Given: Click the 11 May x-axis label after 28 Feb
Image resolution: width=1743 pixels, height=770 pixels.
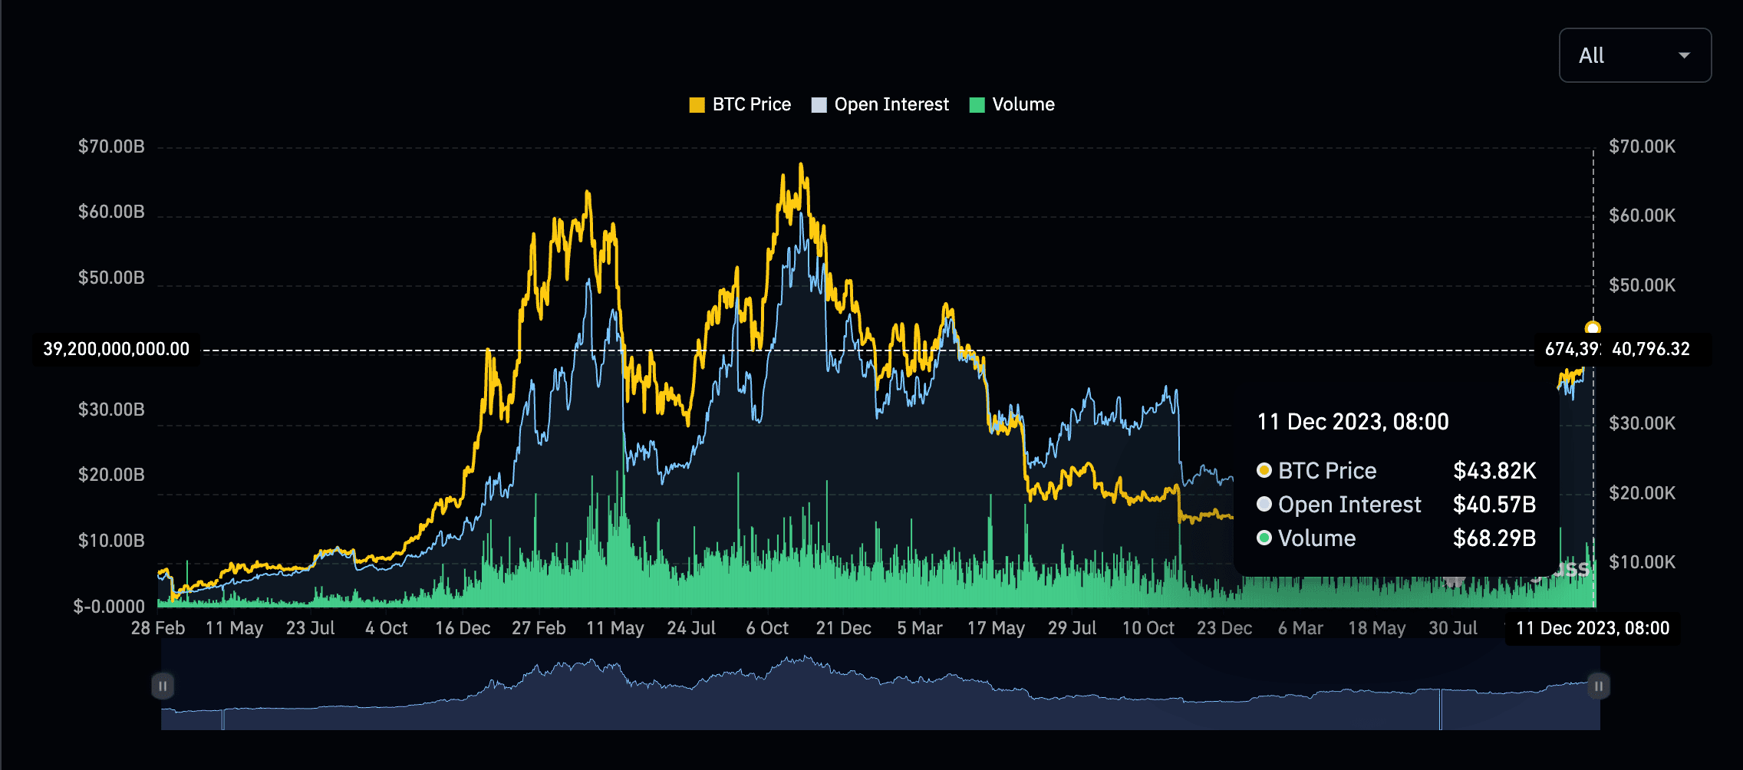Looking at the screenshot, I should (234, 628).
